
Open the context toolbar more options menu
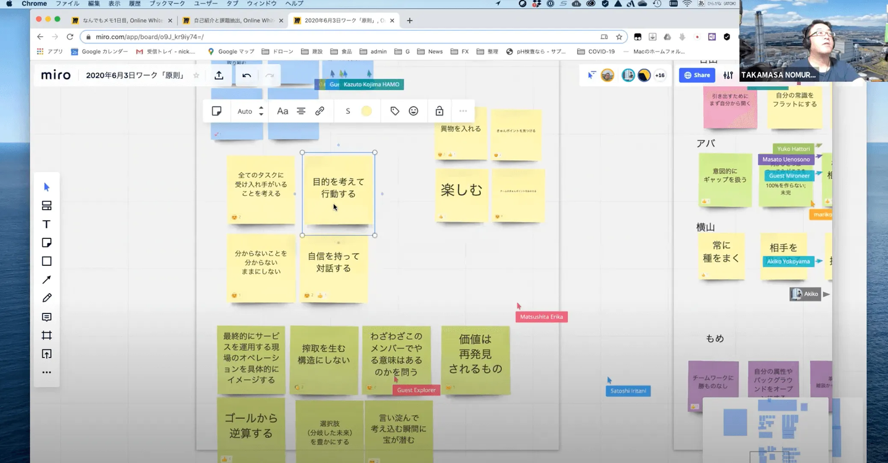(463, 111)
